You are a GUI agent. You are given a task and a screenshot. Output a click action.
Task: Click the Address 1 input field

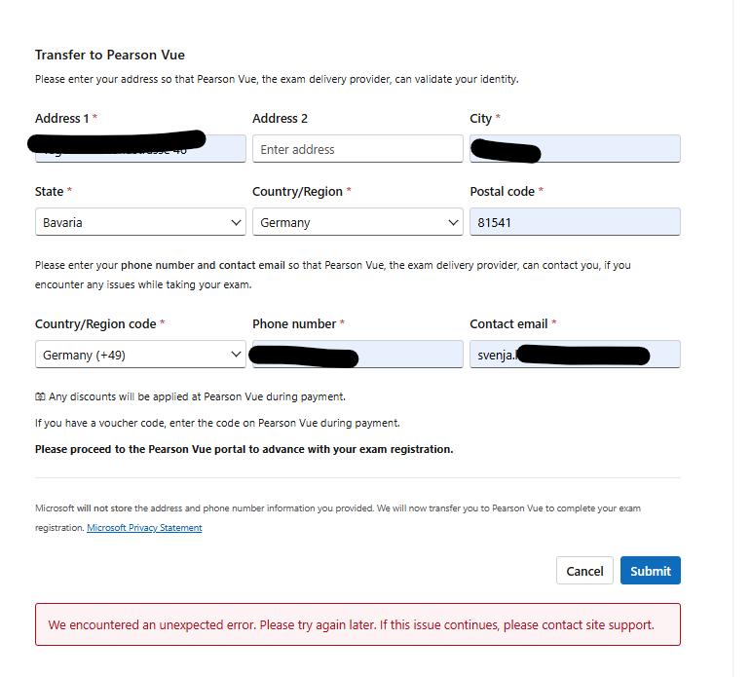tap(140, 148)
